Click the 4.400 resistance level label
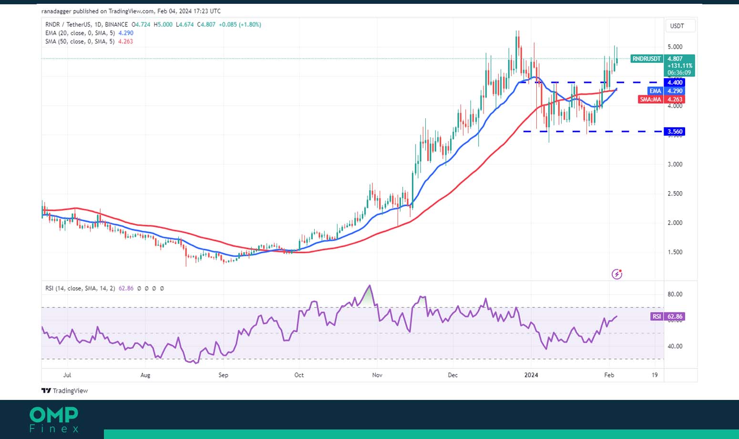The height and width of the screenshot is (439, 739). (x=675, y=82)
